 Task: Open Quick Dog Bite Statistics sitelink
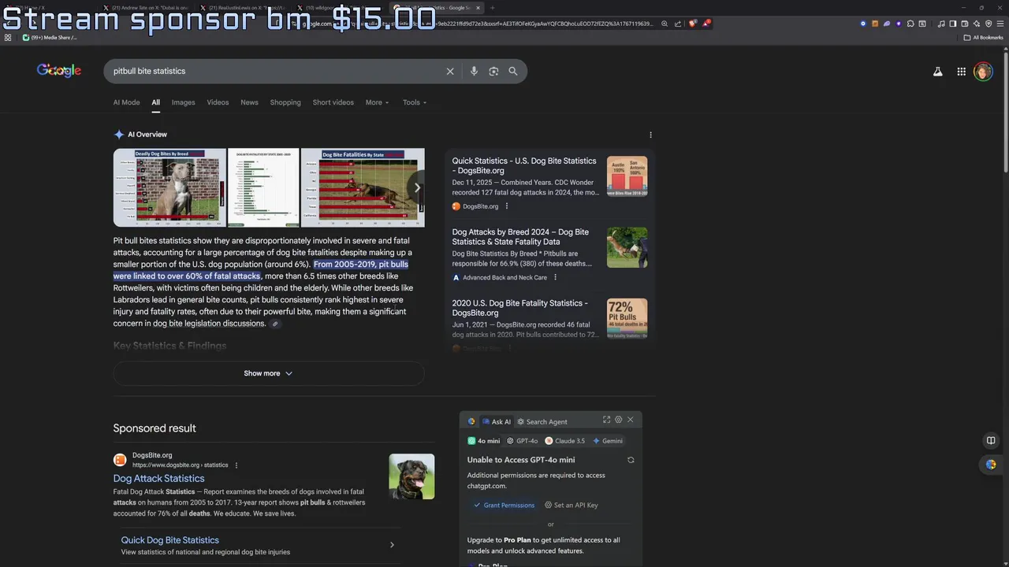click(169, 540)
